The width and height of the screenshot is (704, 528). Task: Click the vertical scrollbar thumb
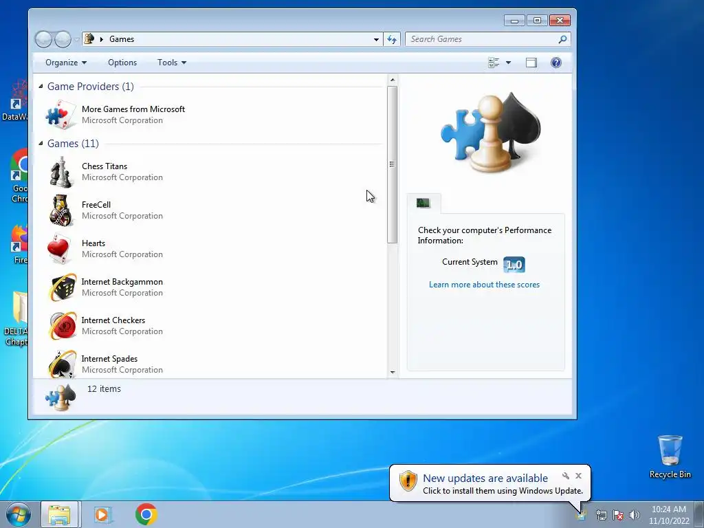[393, 164]
